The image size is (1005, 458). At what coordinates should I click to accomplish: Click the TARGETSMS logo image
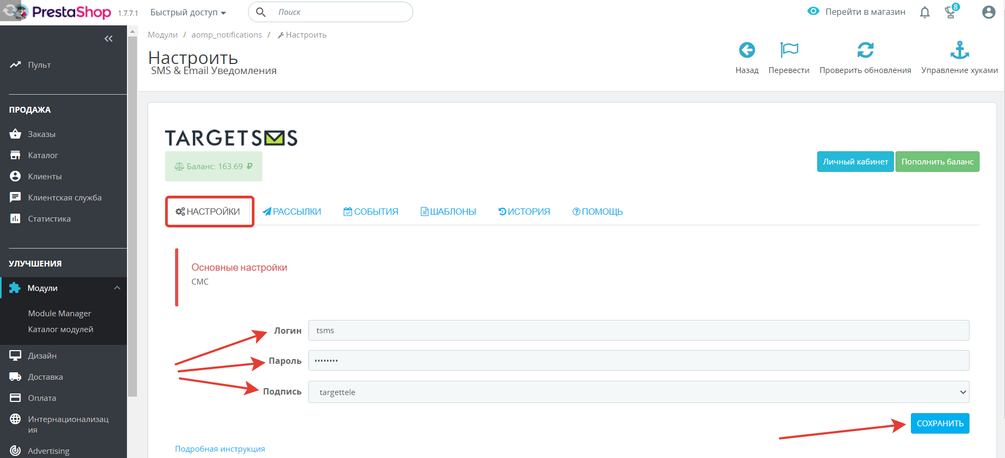click(231, 138)
